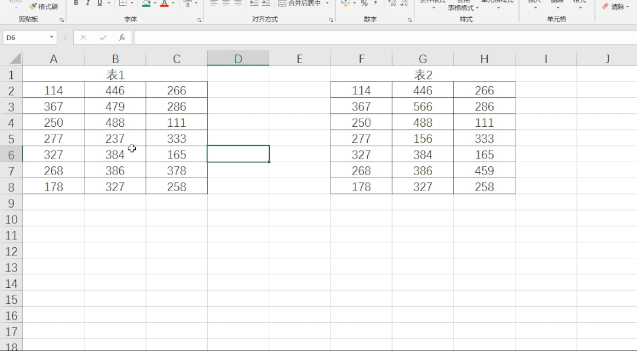Select cell containing 479
Screen dimensions: 637x351
click(115, 106)
